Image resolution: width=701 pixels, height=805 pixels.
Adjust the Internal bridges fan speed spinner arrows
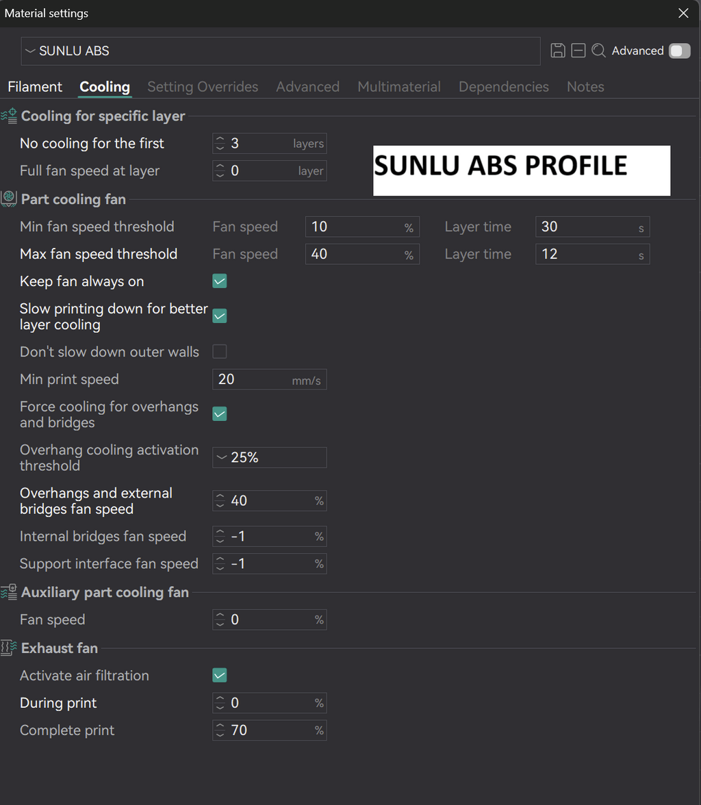click(x=220, y=537)
